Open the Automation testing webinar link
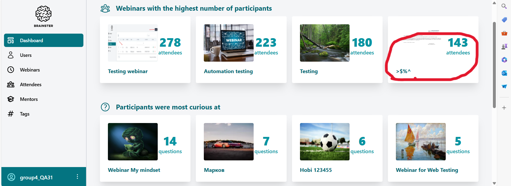The height and width of the screenshot is (186, 511). [228, 72]
